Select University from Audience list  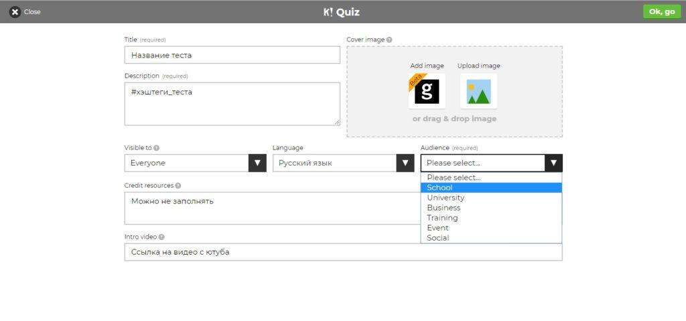click(491, 198)
